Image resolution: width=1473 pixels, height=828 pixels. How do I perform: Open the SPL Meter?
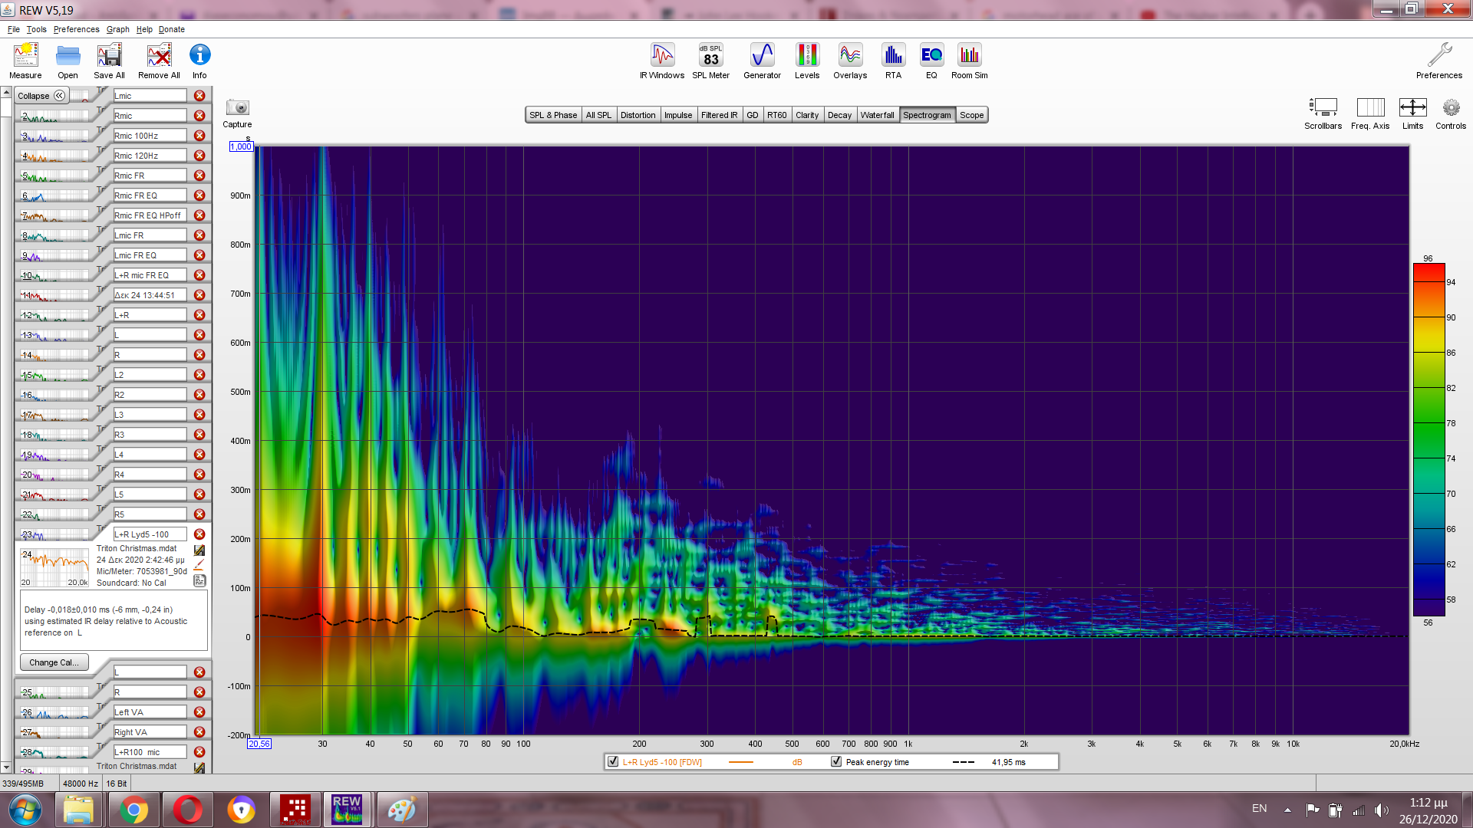(x=710, y=61)
